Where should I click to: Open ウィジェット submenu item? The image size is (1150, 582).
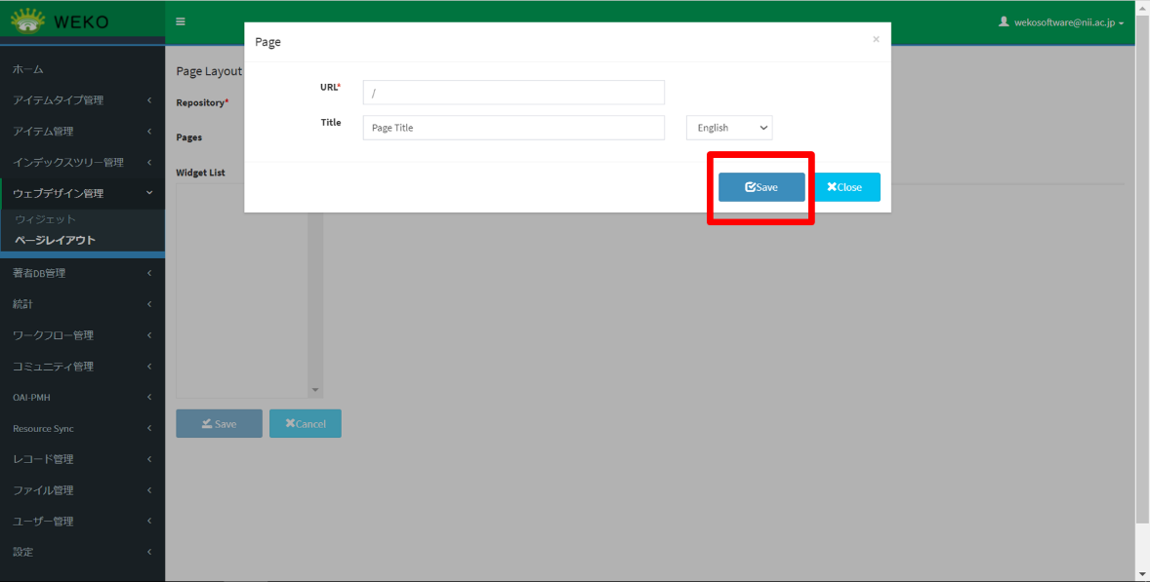pyautogui.click(x=45, y=220)
